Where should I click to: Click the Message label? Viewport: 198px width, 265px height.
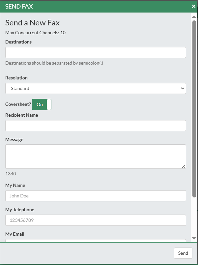(14, 140)
